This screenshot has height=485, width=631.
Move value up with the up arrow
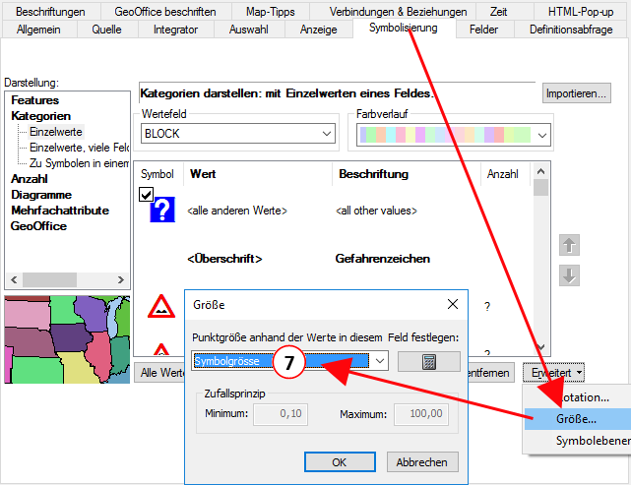tap(569, 245)
